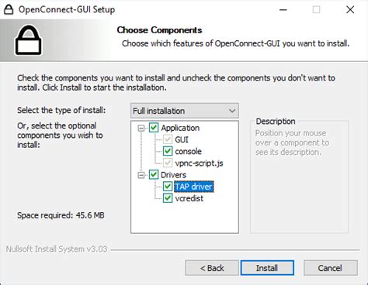Click the large padlock logo in header

tap(28, 40)
